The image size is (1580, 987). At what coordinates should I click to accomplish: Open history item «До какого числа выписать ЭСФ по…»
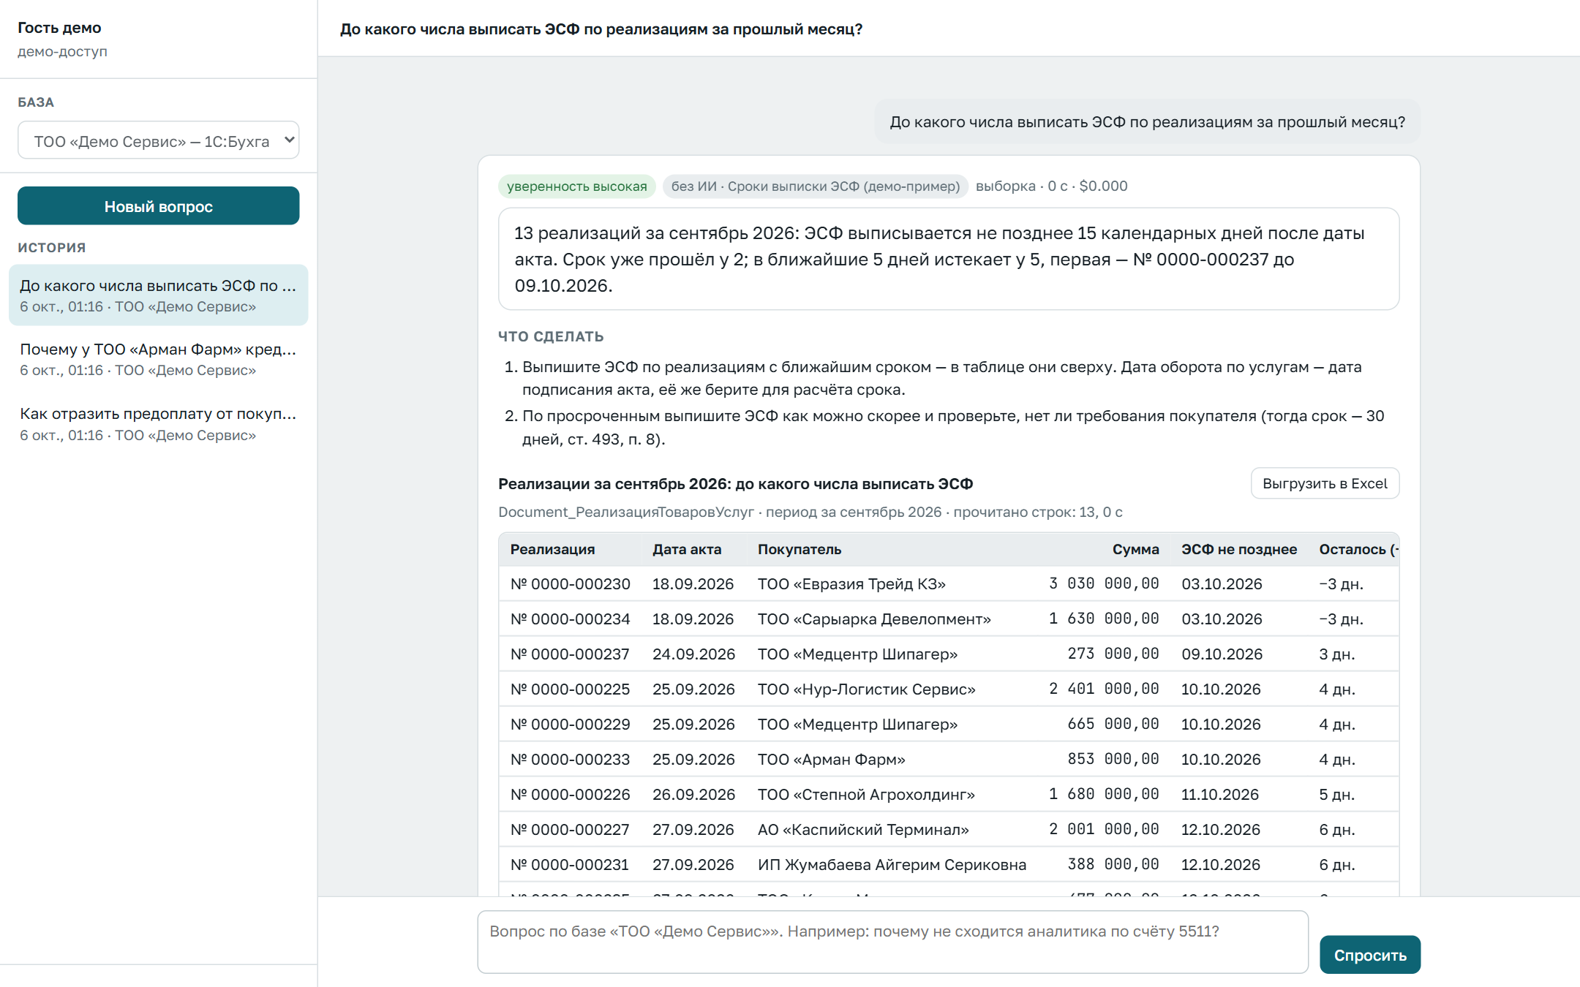coord(158,295)
